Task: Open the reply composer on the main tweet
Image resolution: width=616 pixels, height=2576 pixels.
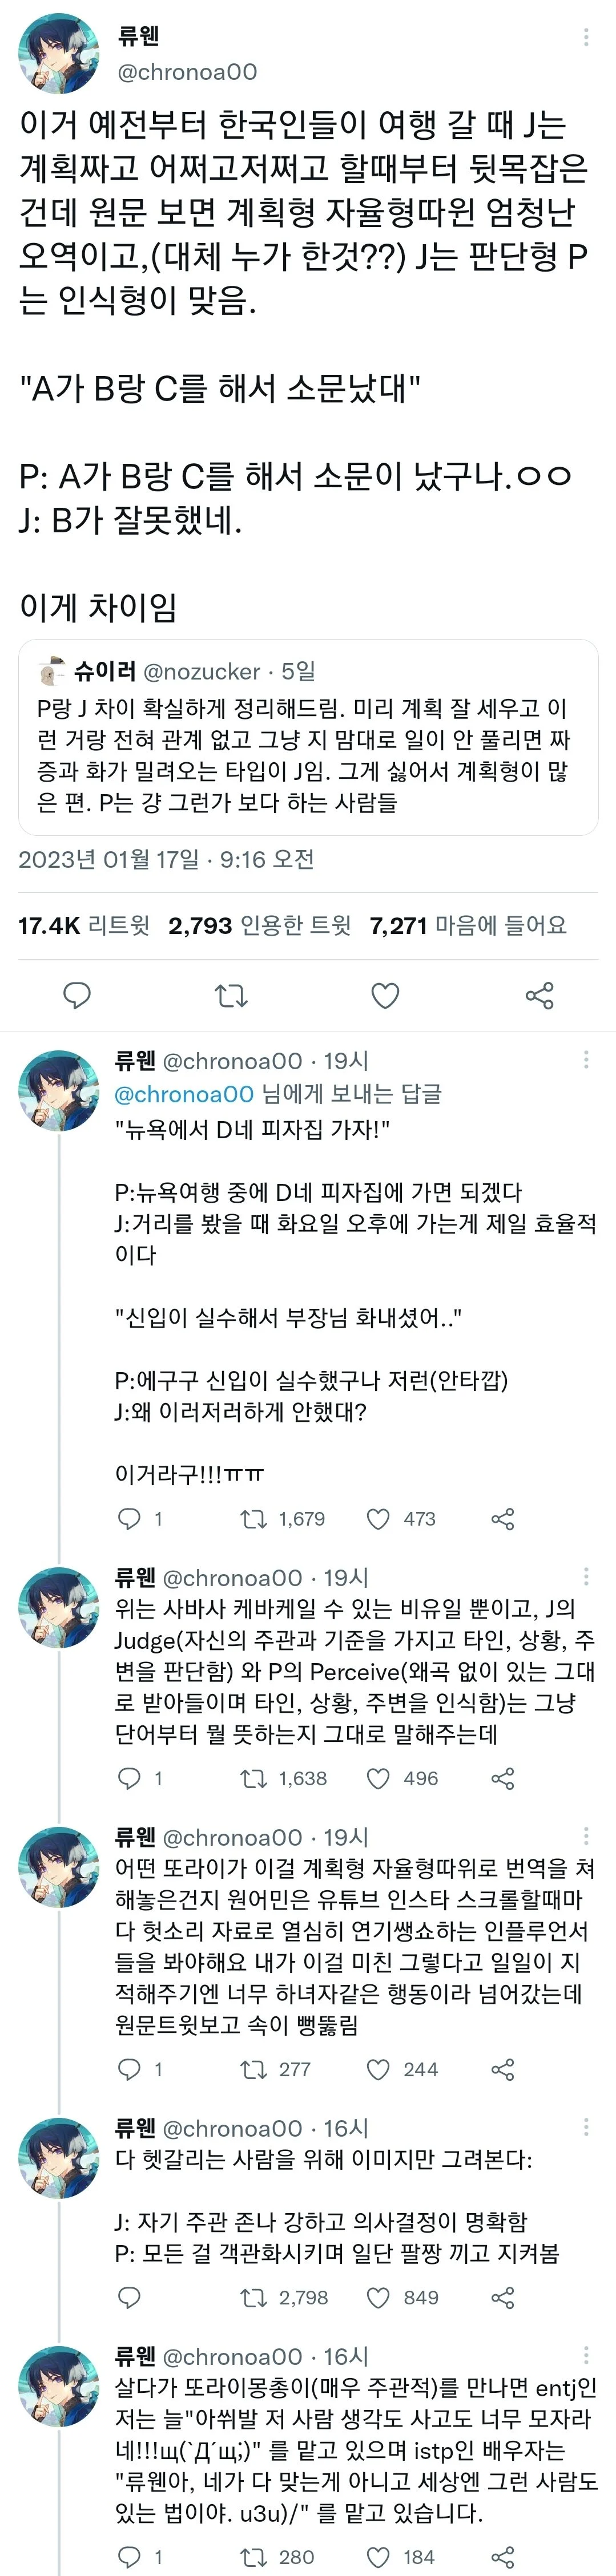Action: [x=76, y=996]
